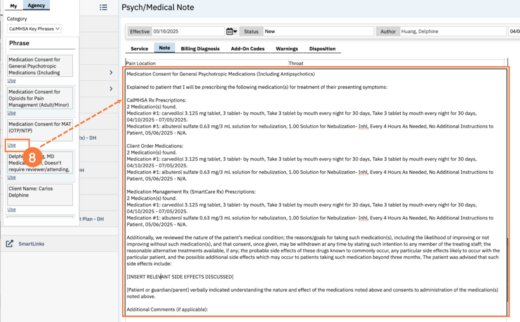The image size is (520, 322).
Task: Click the Additional Comments (if applicable) line
Action: pyautogui.click(x=167, y=310)
